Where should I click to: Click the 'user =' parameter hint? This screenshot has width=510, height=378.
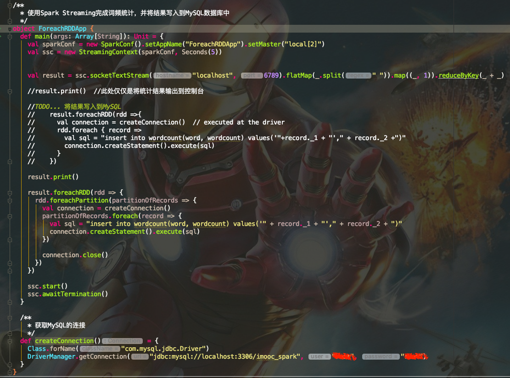[x=319, y=356]
